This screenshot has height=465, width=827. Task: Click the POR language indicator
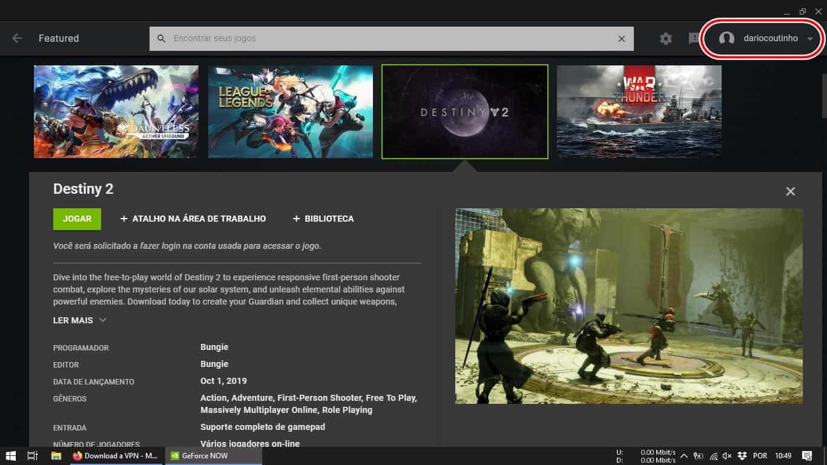pyautogui.click(x=760, y=456)
